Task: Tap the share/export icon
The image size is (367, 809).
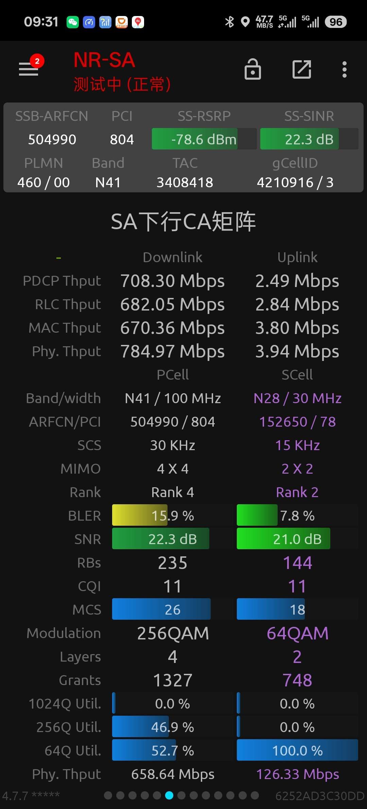Action: (302, 69)
